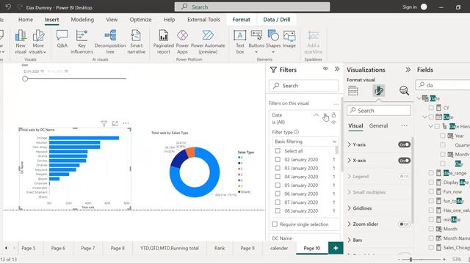Insert a Power Apps visual
This screenshot has width=470, height=264.
pos(182,42)
